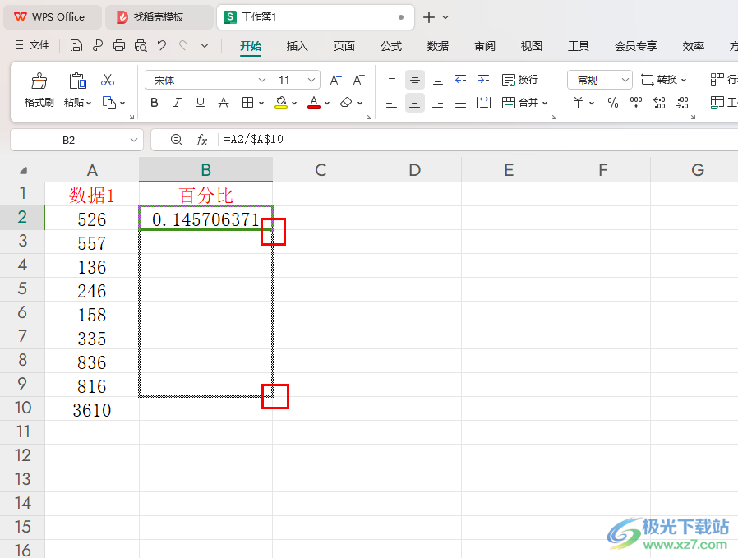Align text to bottom of cell
The height and width of the screenshot is (558, 738).
(438, 80)
